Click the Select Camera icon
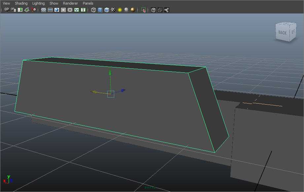The width and height of the screenshot is (304, 192). tap(7, 10)
